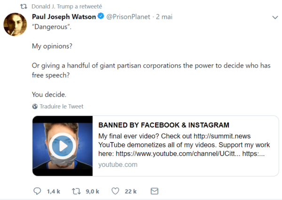Click the Traduire le Tweet link
282x200 pixels.
click(62, 107)
